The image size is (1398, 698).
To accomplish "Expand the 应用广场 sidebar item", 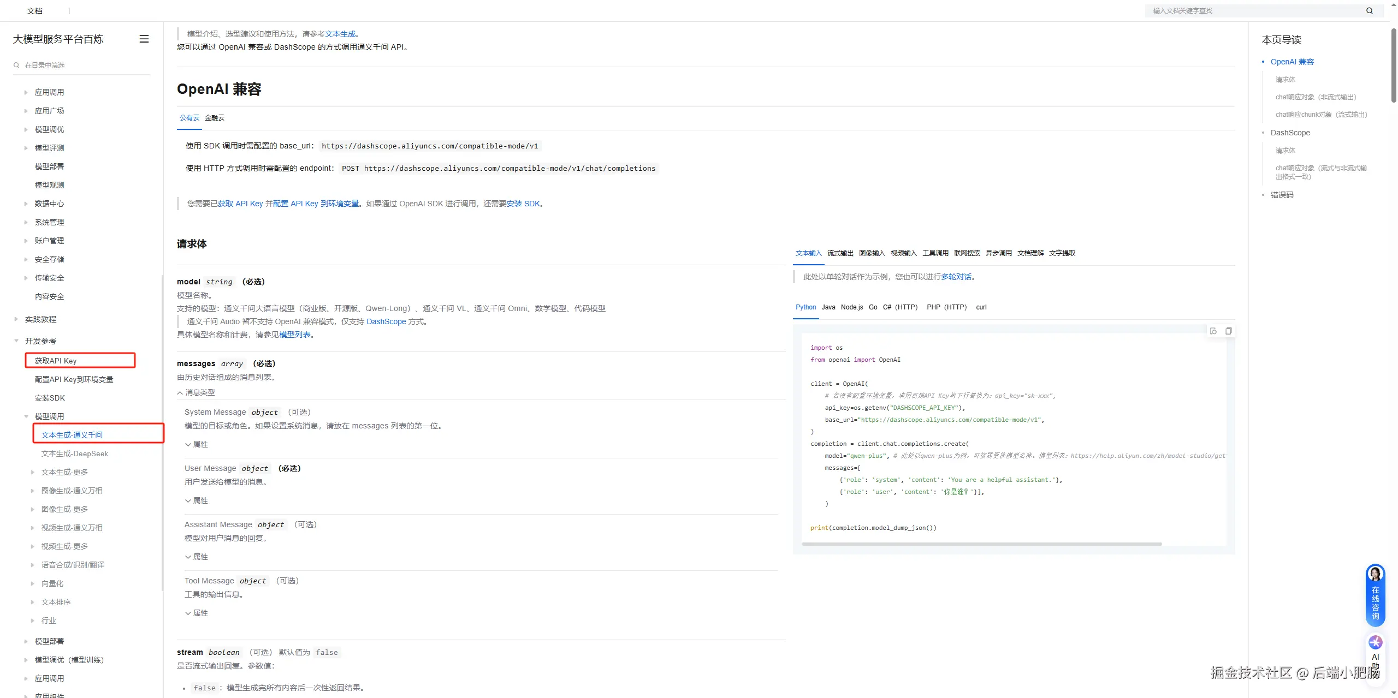I will click(x=26, y=111).
